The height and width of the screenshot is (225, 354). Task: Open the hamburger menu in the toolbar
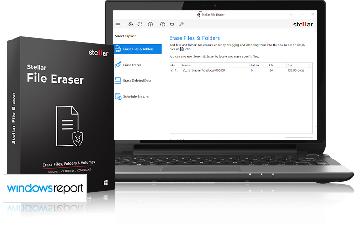[118, 25]
